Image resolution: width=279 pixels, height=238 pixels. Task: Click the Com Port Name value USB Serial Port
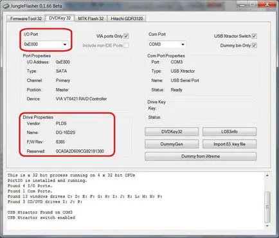[184, 80]
